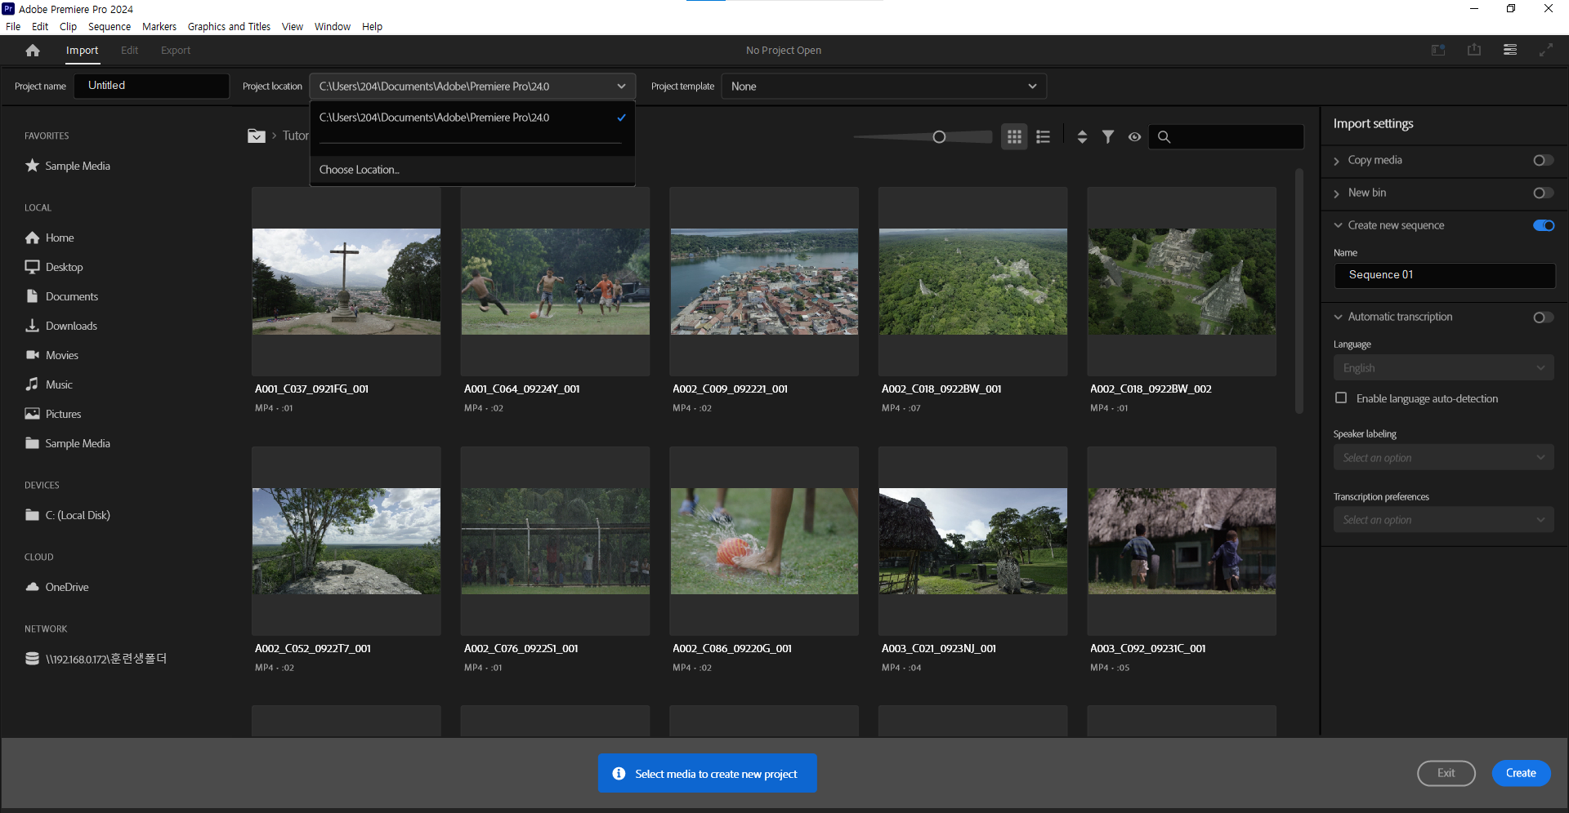Open the Window menu
1569x813 pixels.
click(333, 26)
